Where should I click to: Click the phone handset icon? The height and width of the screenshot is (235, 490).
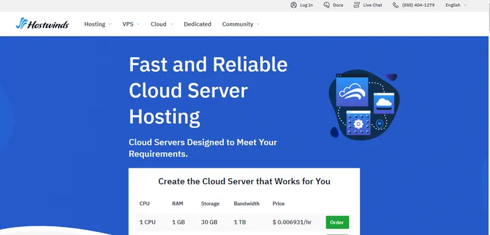396,5
